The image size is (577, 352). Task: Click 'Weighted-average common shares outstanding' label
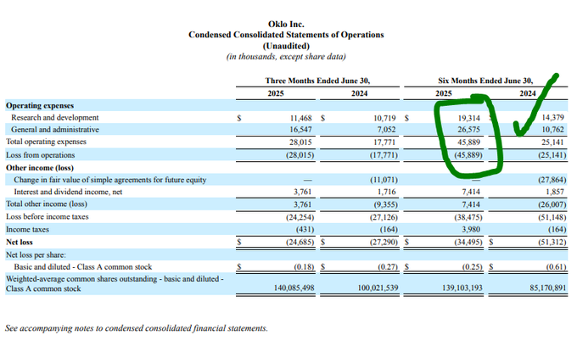point(115,283)
